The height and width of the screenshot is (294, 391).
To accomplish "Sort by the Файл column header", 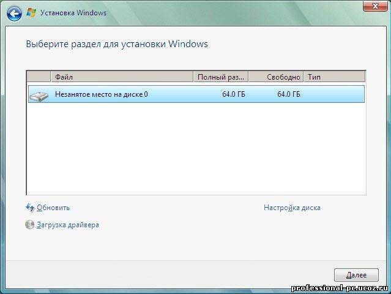I will pyautogui.click(x=122, y=77).
